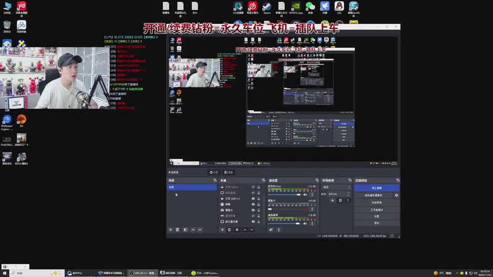This screenshot has width=493, height=277.
Task: Add a new scene with plus icon
Action: coord(171,230)
